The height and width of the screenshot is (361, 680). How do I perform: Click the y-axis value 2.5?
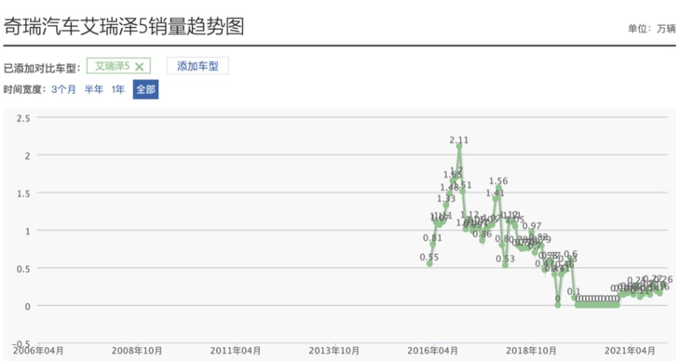click(x=23, y=118)
